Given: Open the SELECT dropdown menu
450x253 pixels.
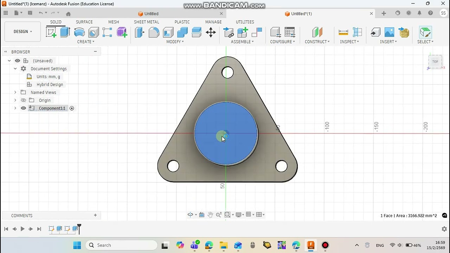Looking at the screenshot, I should coord(425,42).
